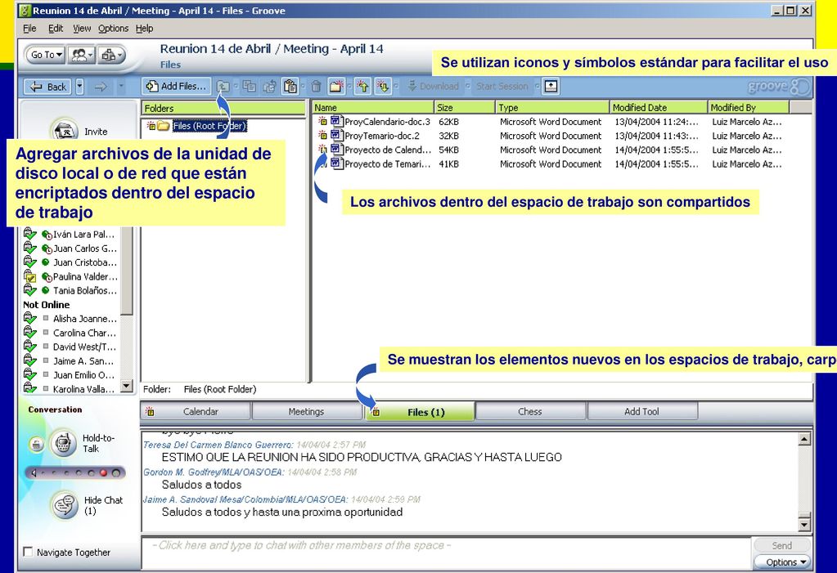Click the Download toolbar button
This screenshot has width=837, height=573.
click(x=434, y=86)
